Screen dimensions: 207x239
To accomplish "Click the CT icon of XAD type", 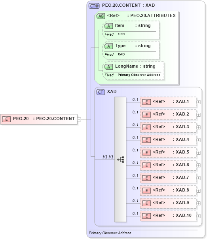I will point(101,92).
